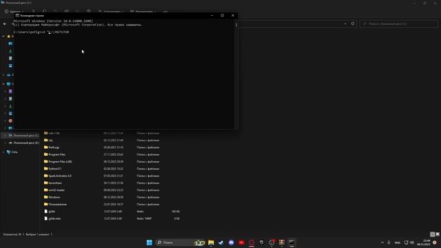Open Steam from the taskbar
The image size is (441, 248).
(x=221, y=242)
